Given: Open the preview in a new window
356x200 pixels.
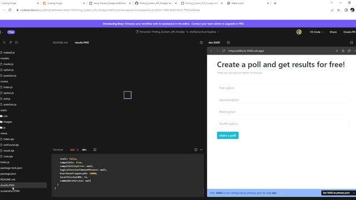Looking at the screenshot, I should point(349,51).
